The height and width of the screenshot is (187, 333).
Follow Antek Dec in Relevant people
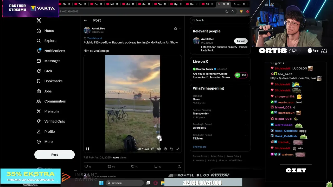coord(241,41)
